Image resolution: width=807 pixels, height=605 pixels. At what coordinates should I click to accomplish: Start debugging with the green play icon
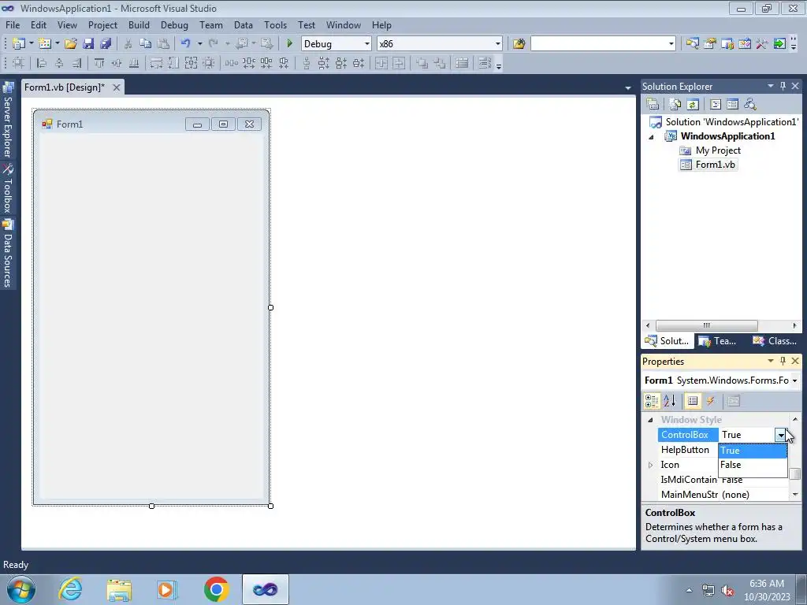click(x=289, y=44)
